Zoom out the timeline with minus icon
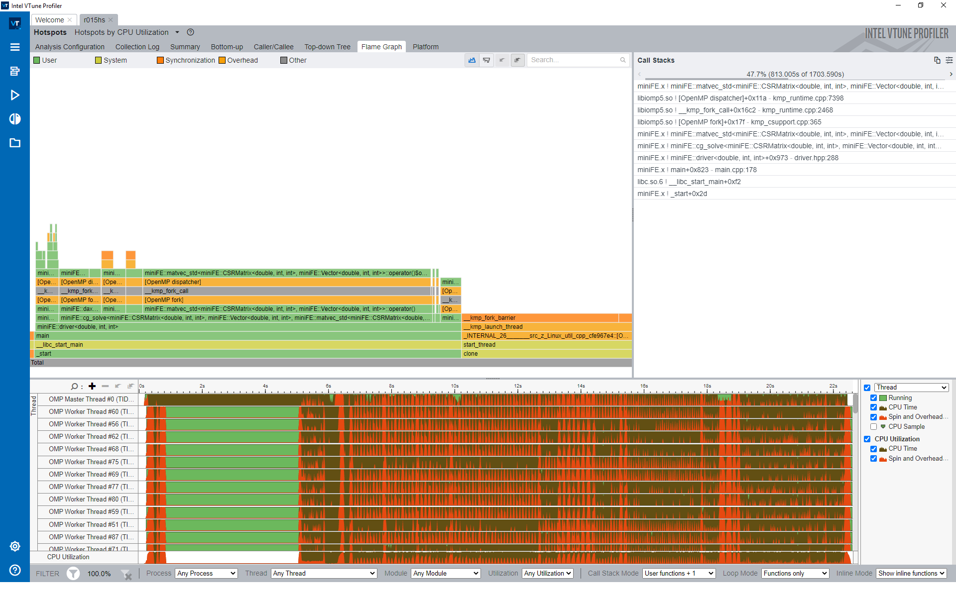The image size is (956, 597). tap(105, 386)
